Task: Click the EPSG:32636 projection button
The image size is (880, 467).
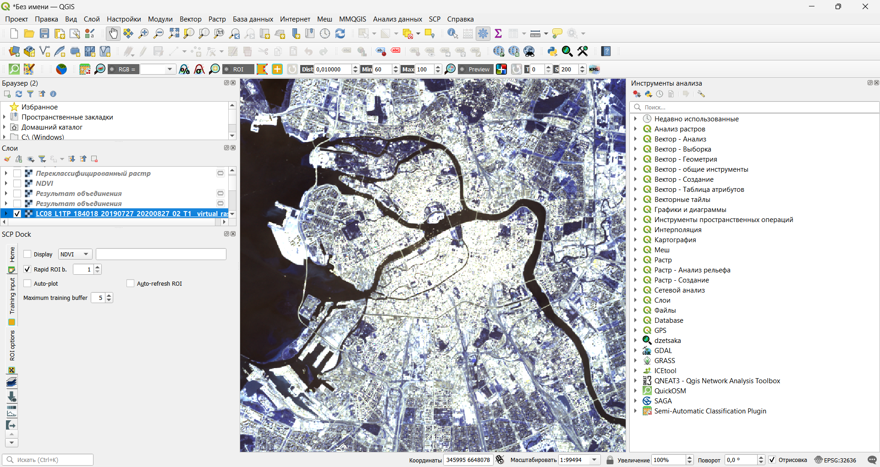Action: (x=835, y=460)
